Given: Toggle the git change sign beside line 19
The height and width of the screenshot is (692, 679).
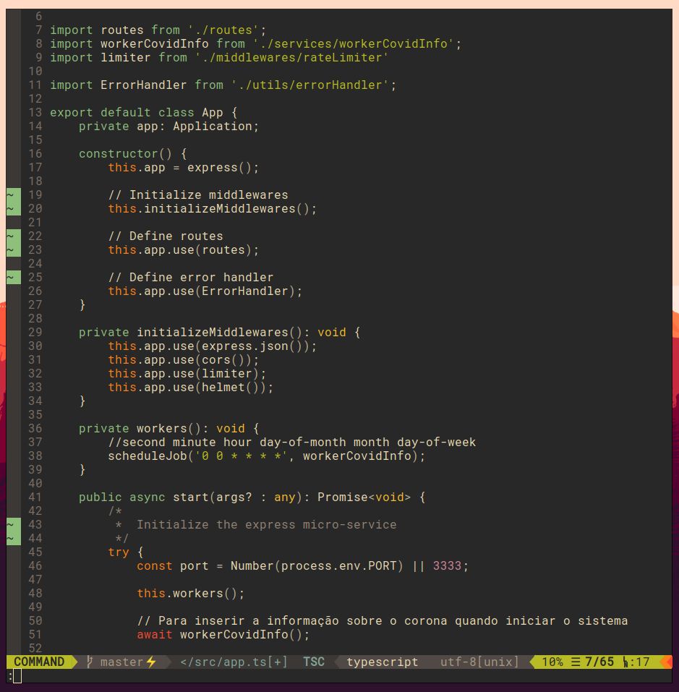Looking at the screenshot, I should 12,195.
